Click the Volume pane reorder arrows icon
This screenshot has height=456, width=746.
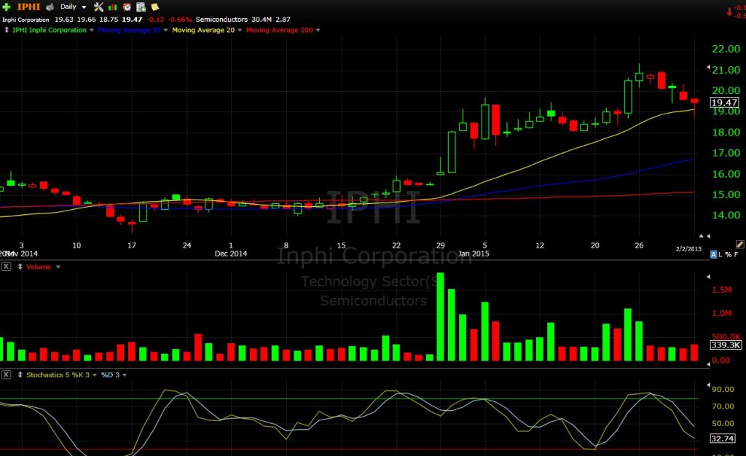pyautogui.click(x=20, y=267)
